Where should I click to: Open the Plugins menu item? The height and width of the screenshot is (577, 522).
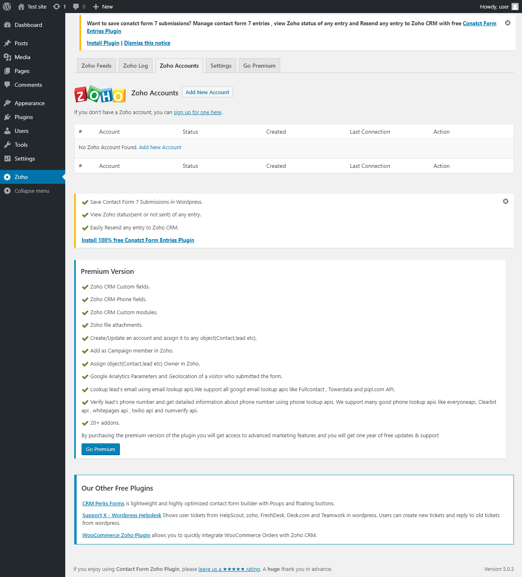click(33, 117)
